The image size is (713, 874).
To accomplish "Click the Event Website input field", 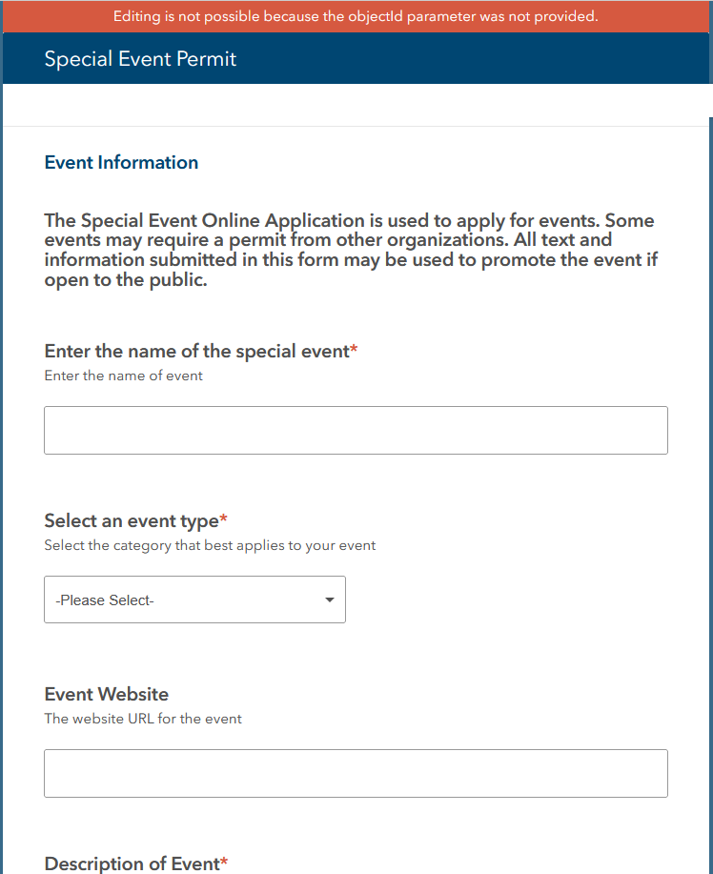I will coord(356,773).
